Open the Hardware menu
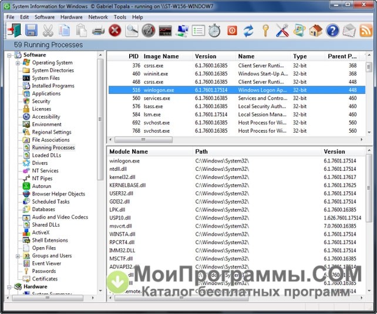Viewport: 377px width, 314px height. (x=72, y=17)
